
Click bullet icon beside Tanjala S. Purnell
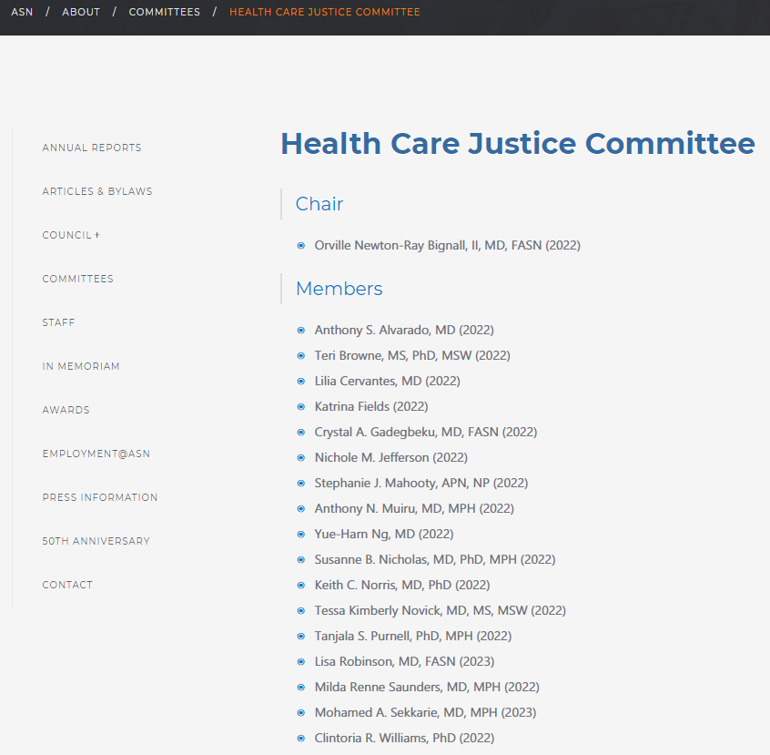[301, 637]
